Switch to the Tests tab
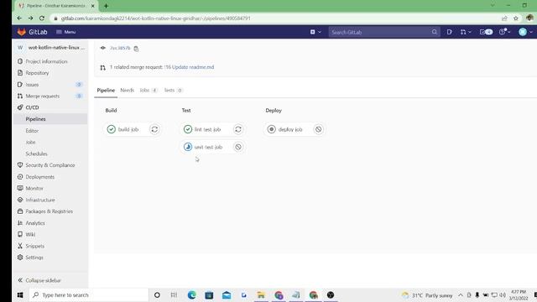Image resolution: width=537 pixels, height=302 pixels. click(x=174, y=91)
